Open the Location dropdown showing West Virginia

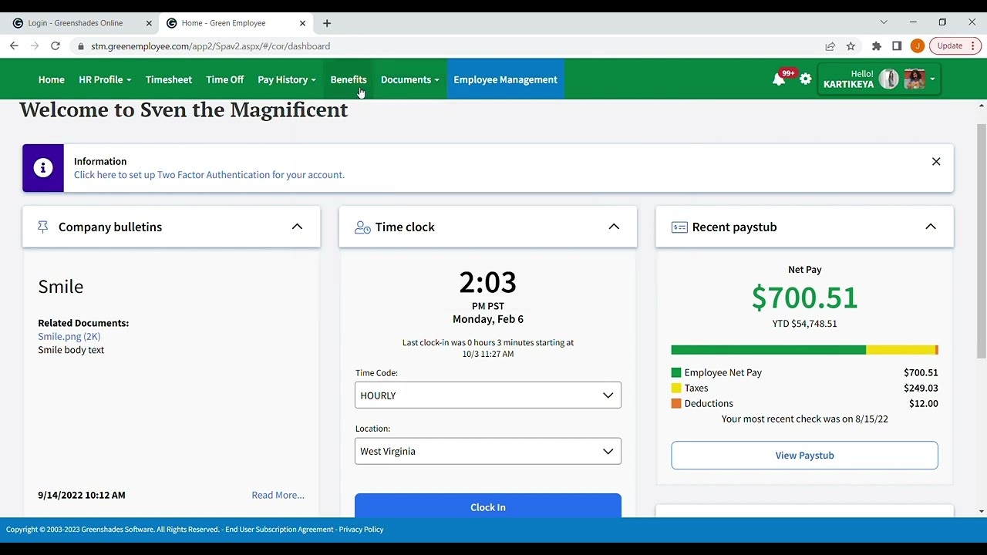487,451
